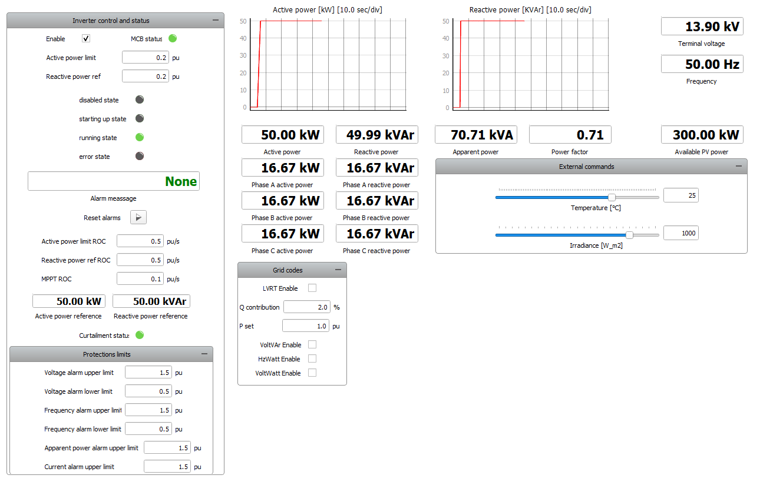Uncheck the inverter Enable checkbox
The height and width of the screenshot is (485, 783).
tap(86, 39)
